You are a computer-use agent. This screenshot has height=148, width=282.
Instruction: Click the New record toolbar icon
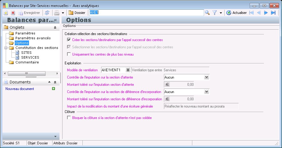6,13
